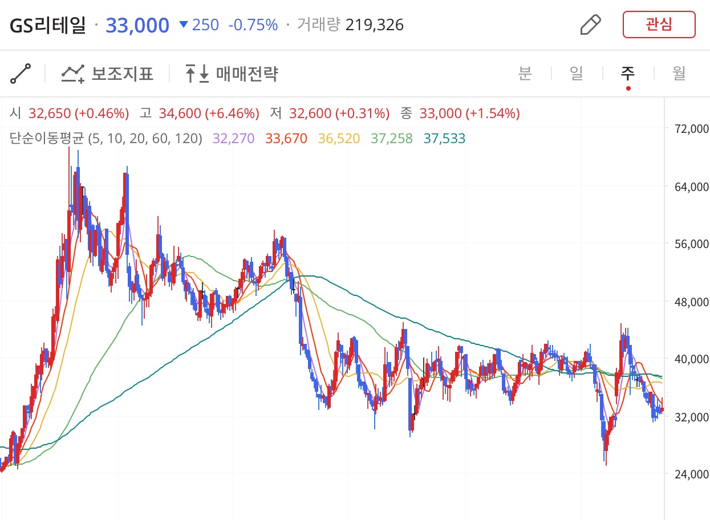Click the orange 20-period MA value 36,520
This screenshot has width=710, height=520.
click(x=339, y=139)
